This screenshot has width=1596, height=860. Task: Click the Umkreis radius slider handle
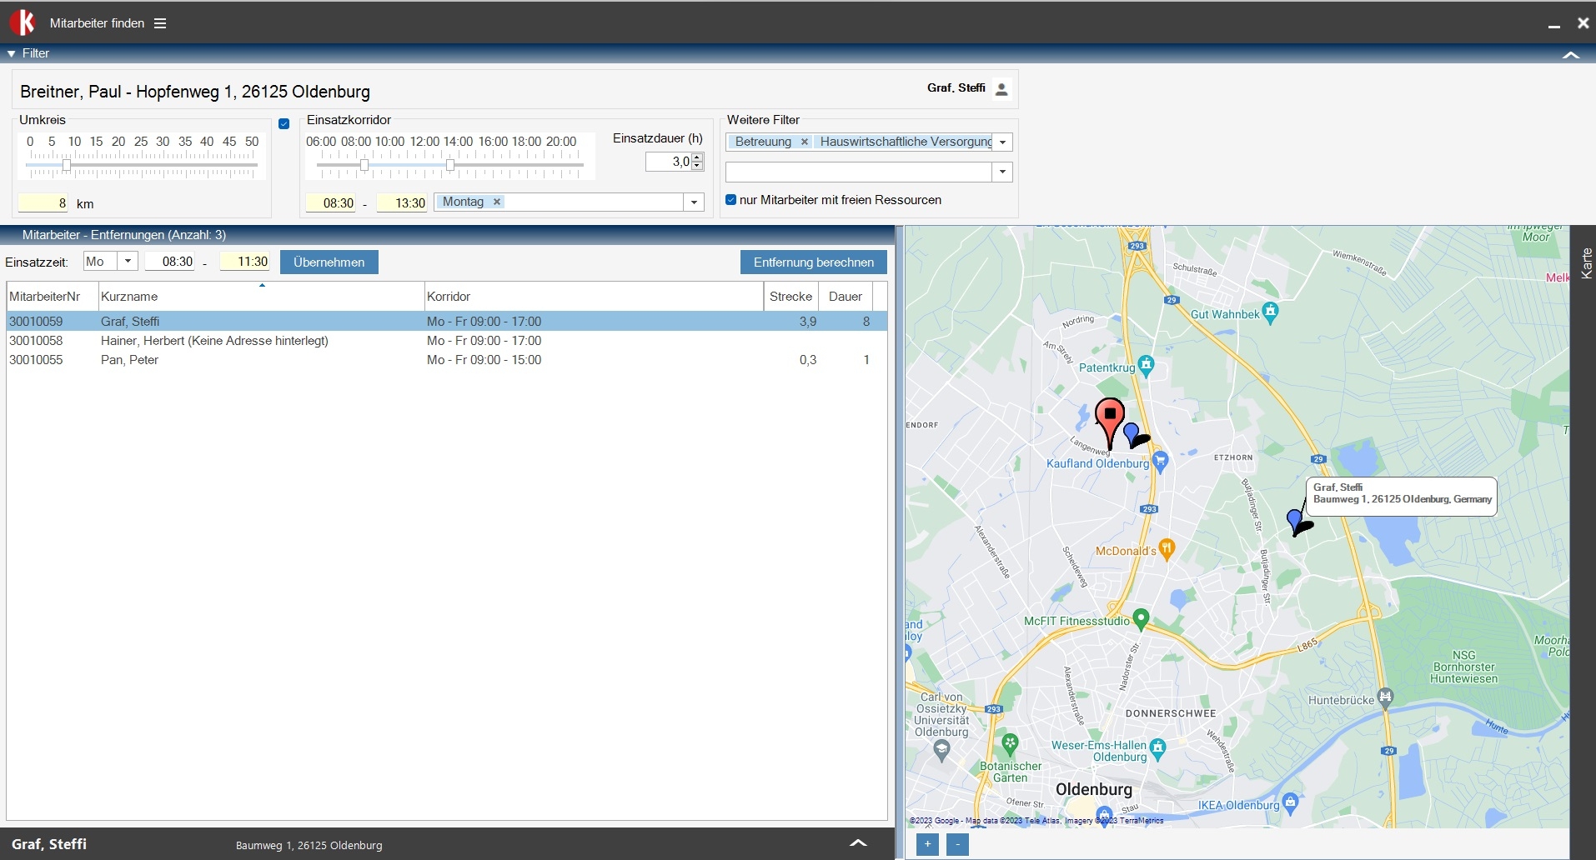coord(67,165)
